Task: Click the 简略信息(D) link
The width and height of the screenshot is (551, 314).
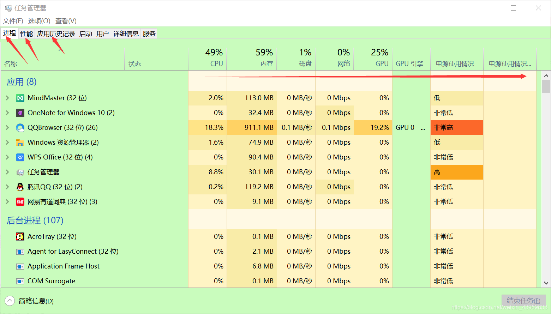Action: pyautogui.click(x=36, y=301)
